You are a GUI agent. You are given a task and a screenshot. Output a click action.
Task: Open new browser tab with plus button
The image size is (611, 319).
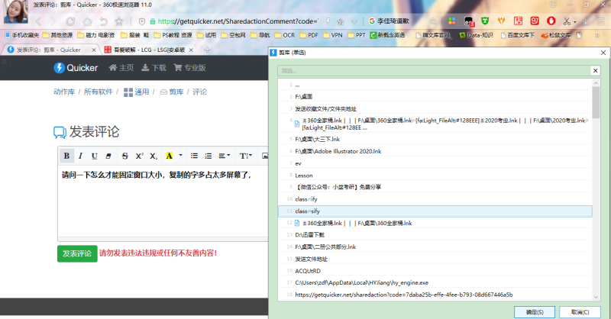click(x=207, y=50)
